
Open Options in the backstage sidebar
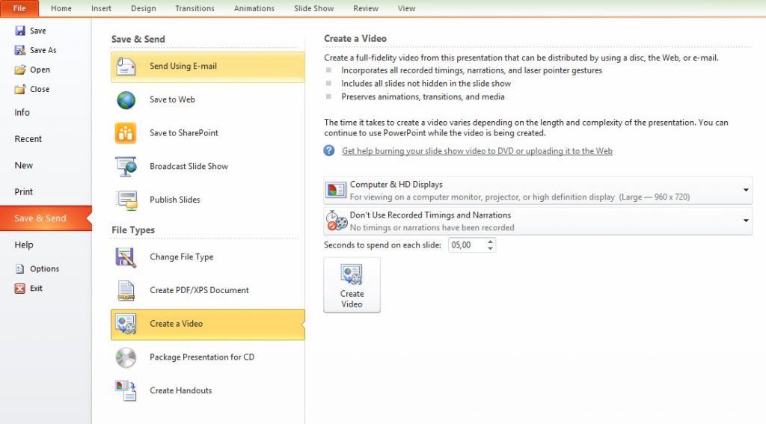(44, 269)
